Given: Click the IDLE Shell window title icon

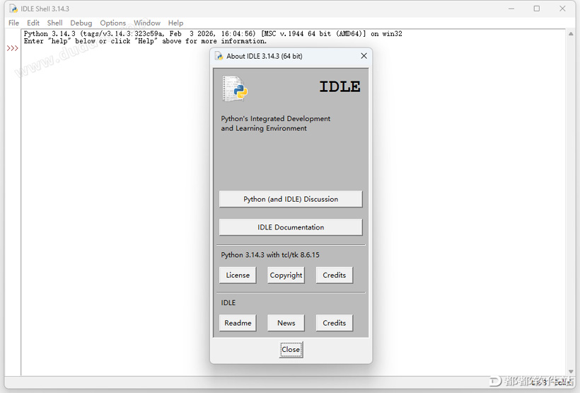Looking at the screenshot, I should pyautogui.click(x=13, y=8).
